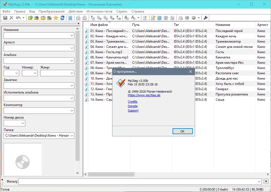Expand the Папка path combo box
The height and width of the screenshot is (192, 271).
[x=72, y=136]
